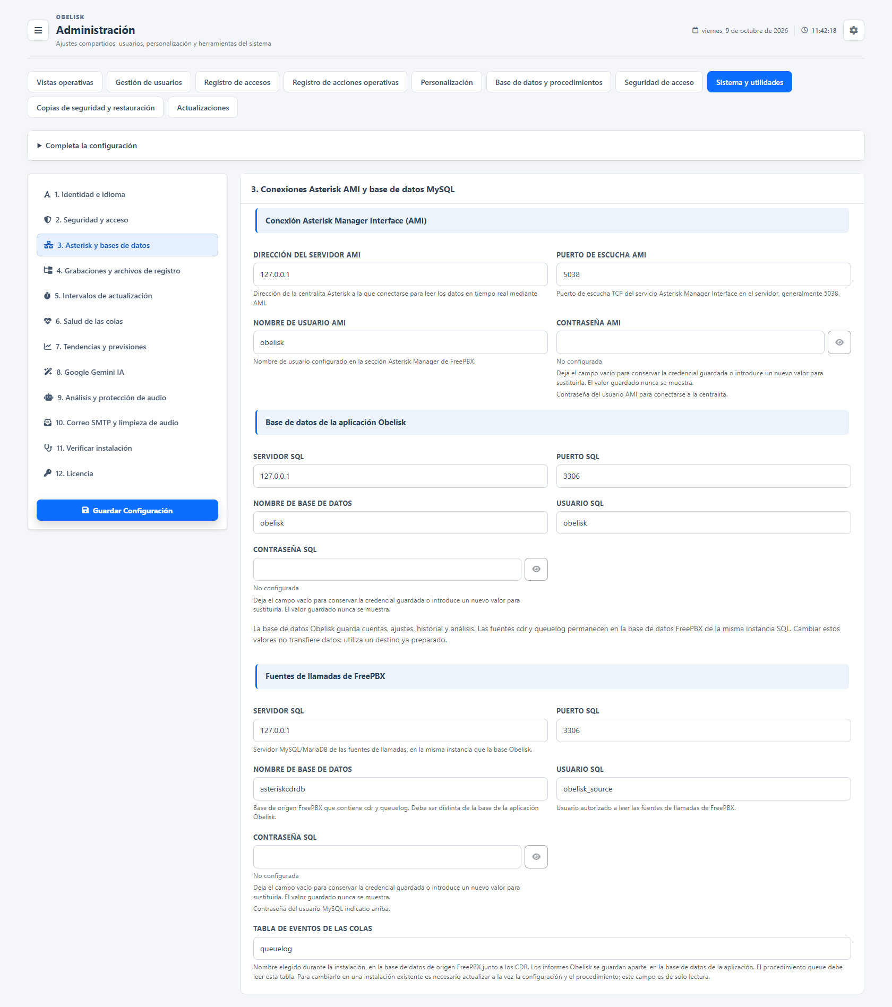Screen dimensions: 892x1007
Task: Click the chart icon for Tendencias y previsiones
Action: [x=48, y=347]
